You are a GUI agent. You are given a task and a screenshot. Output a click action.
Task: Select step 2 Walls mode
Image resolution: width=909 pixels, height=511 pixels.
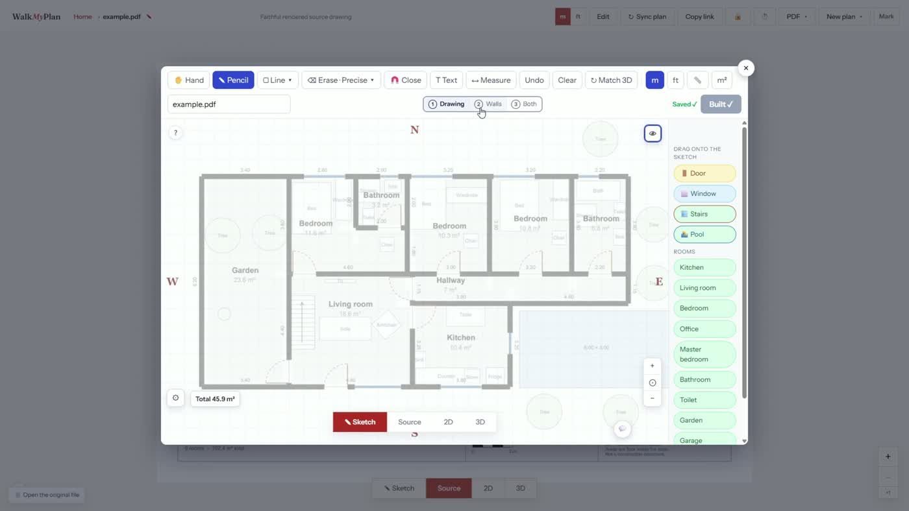[x=488, y=104]
